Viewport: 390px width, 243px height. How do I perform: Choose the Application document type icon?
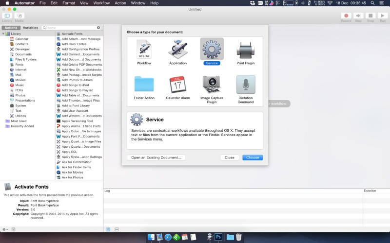(178, 49)
